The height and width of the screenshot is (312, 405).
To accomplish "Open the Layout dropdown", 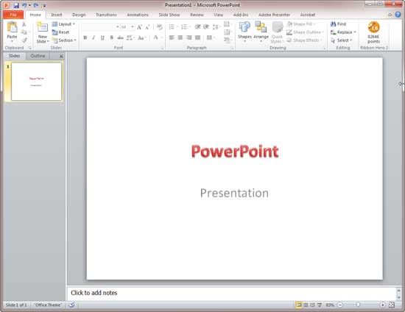I will [63, 24].
